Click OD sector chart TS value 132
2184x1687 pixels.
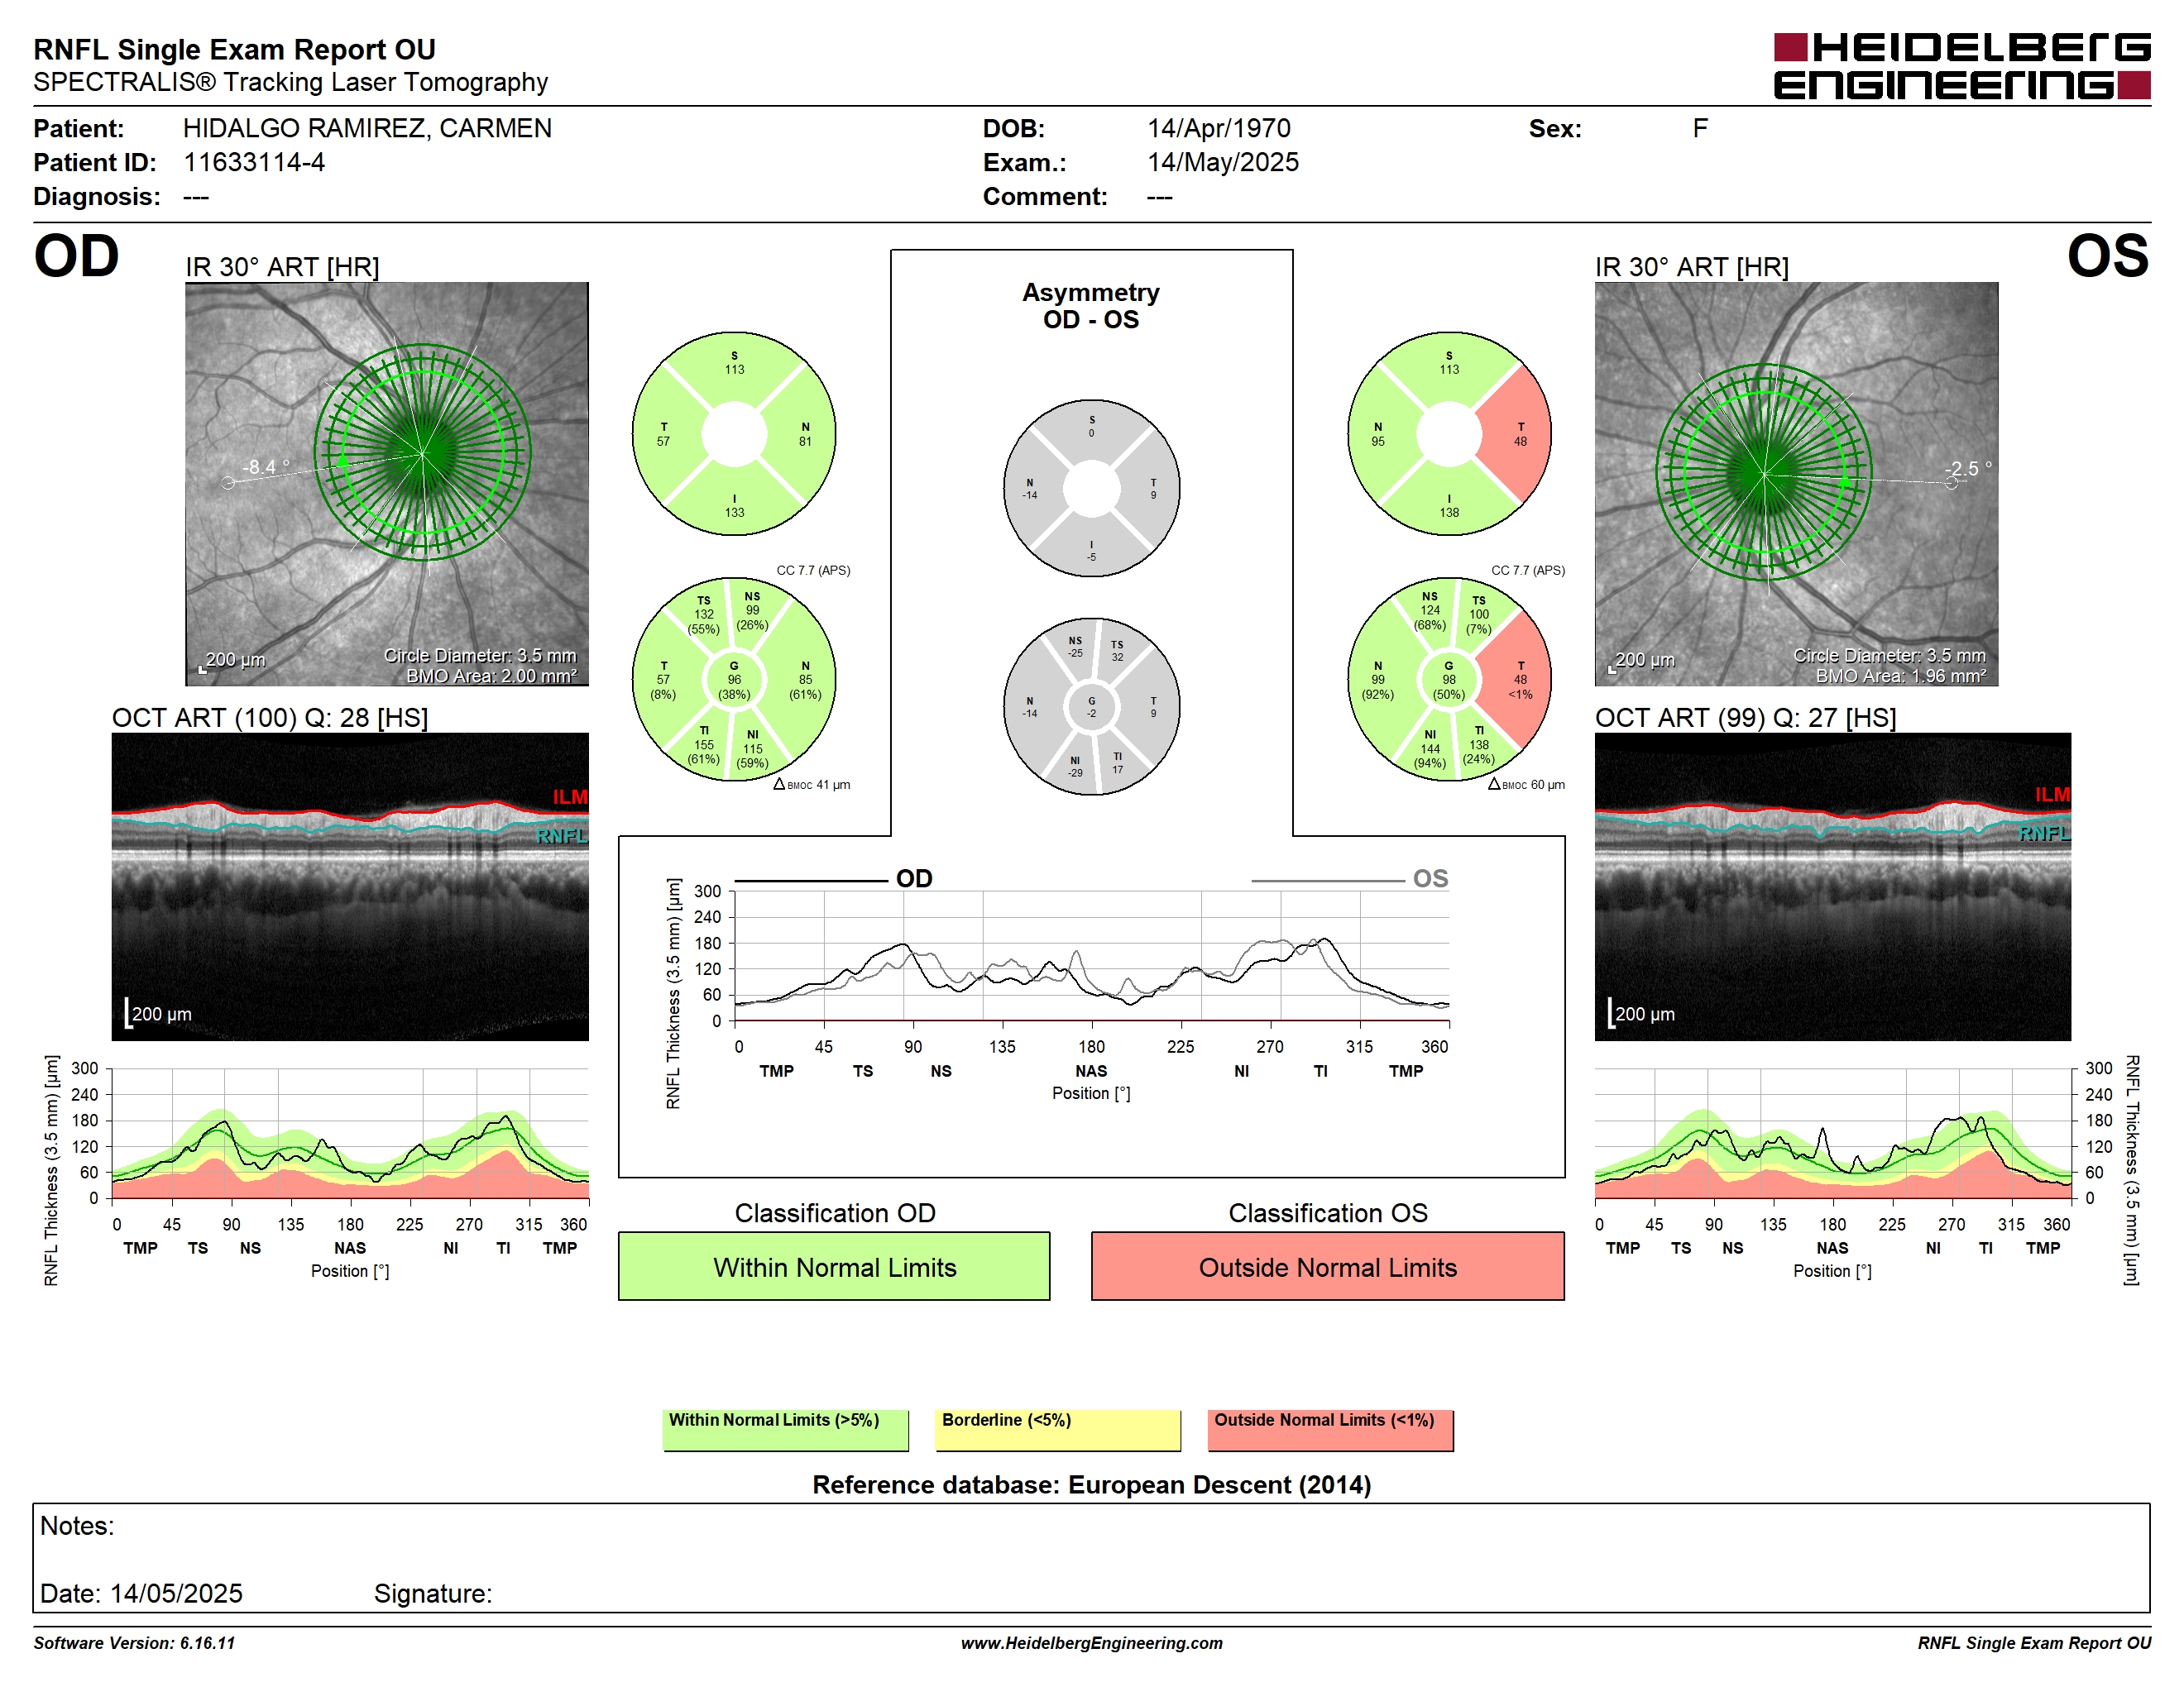pos(704,614)
